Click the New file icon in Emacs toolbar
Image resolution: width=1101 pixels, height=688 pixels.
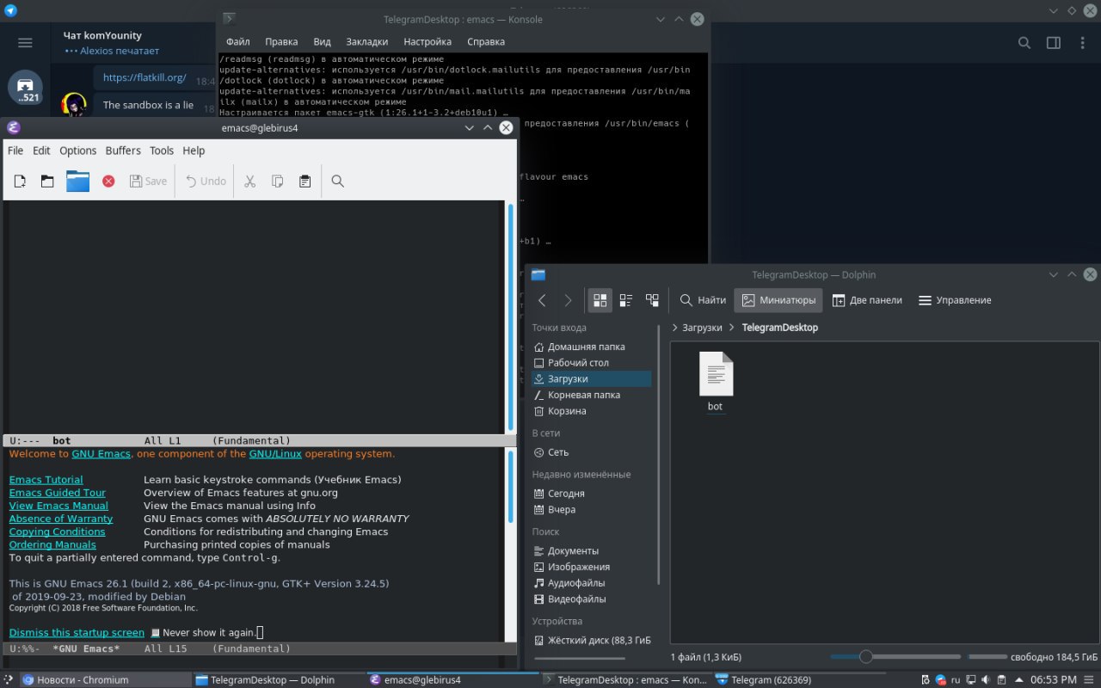(x=21, y=181)
